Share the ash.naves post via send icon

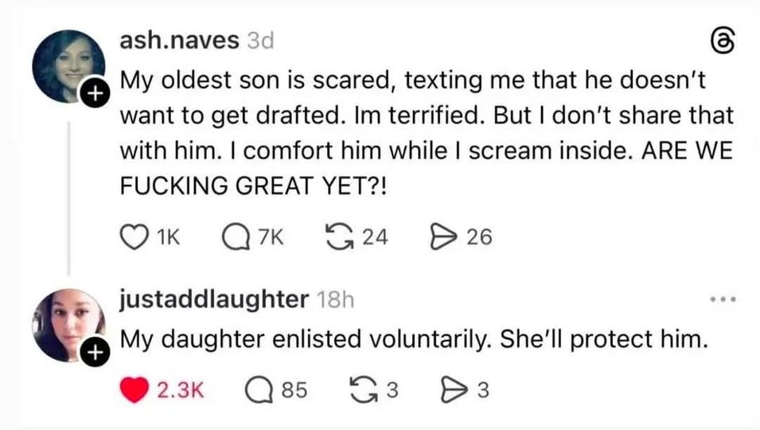coord(439,236)
